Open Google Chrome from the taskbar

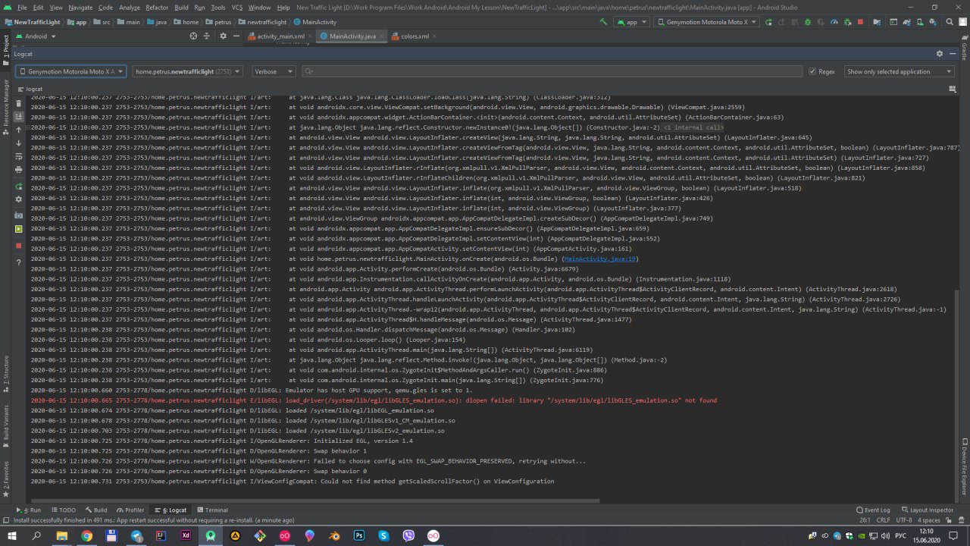(86, 535)
